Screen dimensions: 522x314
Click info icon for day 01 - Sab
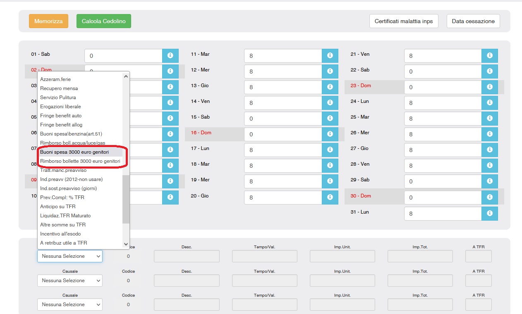pos(170,55)
